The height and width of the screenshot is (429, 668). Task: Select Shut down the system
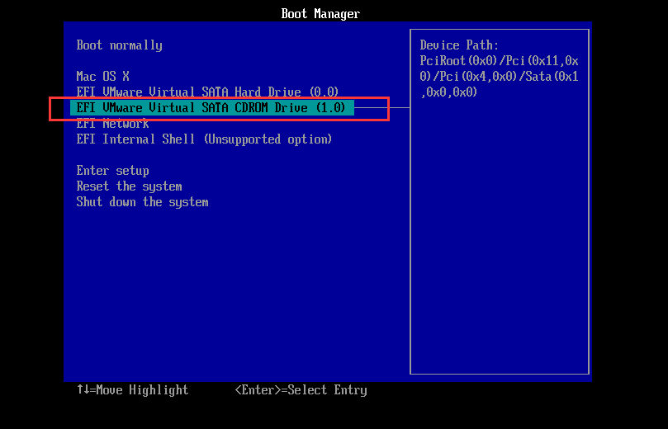coord(142,202)
